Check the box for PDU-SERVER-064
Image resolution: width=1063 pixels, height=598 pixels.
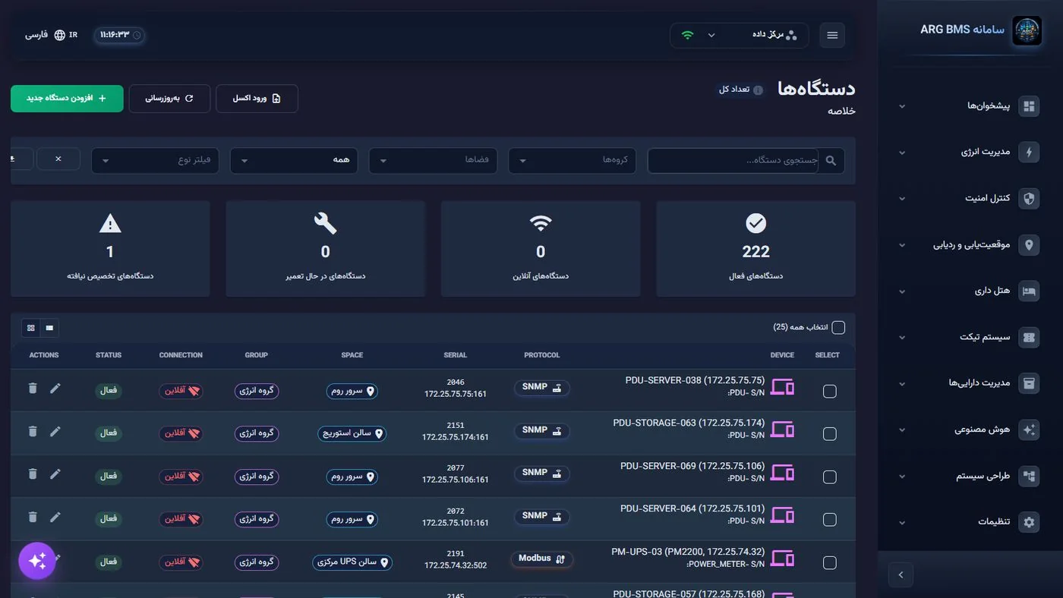(x=830, y=520)
